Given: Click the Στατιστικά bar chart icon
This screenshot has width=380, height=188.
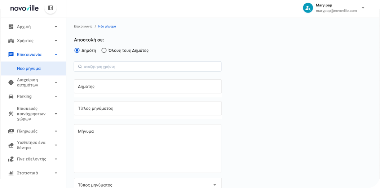Looking at the screenshot, I should click(x=11, y=173).
